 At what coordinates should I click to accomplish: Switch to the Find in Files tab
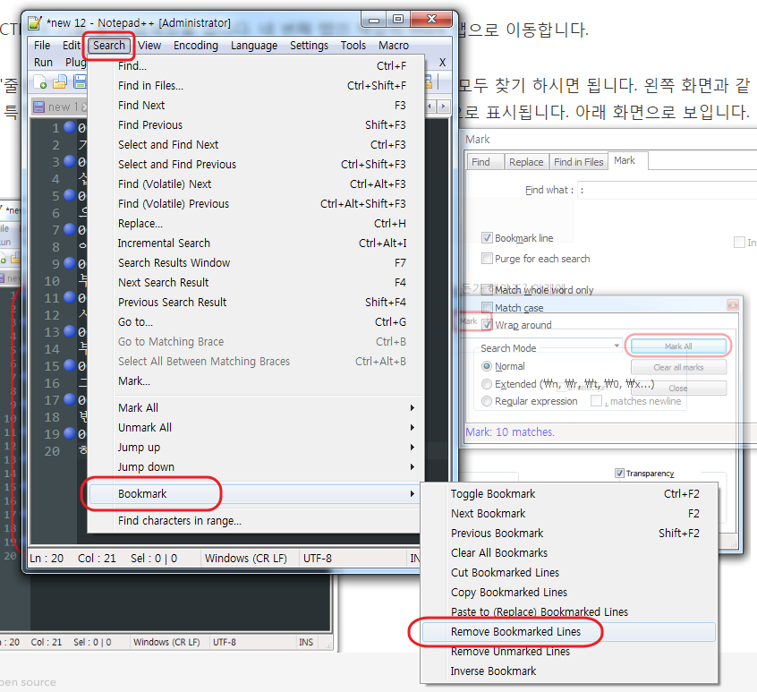(x=578, y=162)
